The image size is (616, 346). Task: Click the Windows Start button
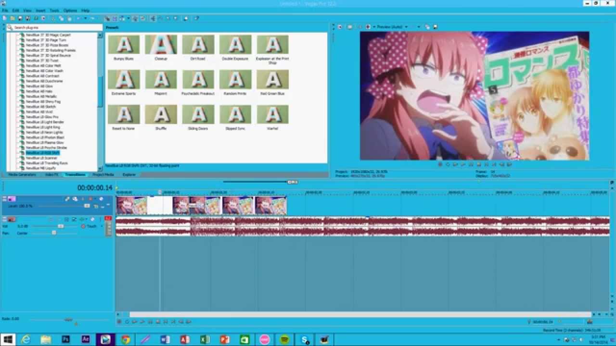point(8,339)
